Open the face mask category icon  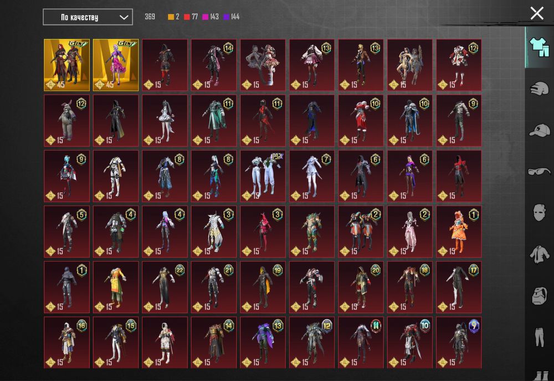[x=539, y=212]
